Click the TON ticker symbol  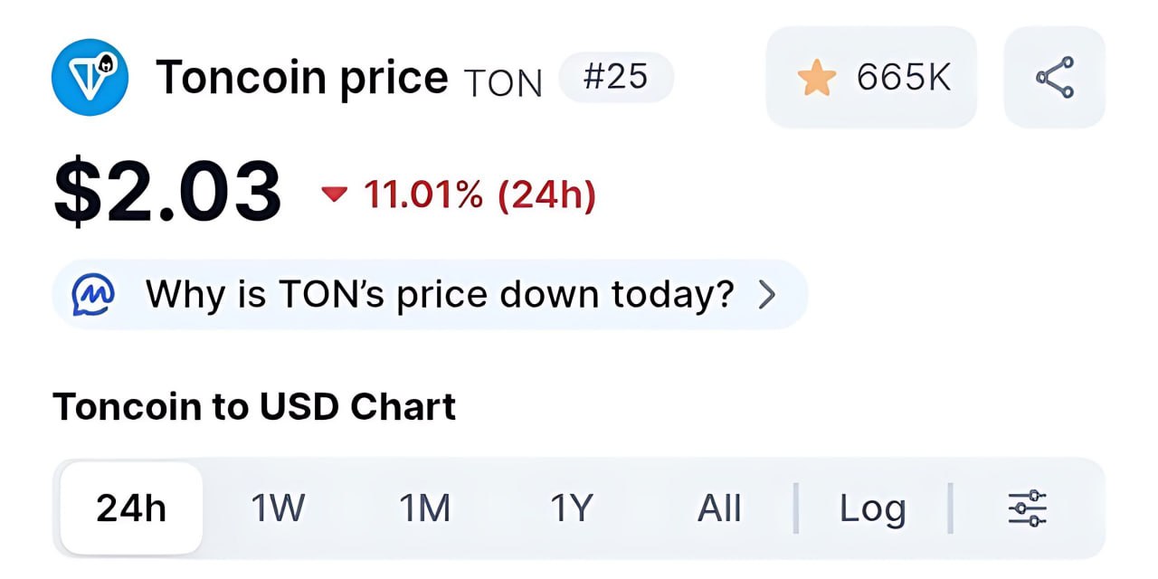click(502, 82)
